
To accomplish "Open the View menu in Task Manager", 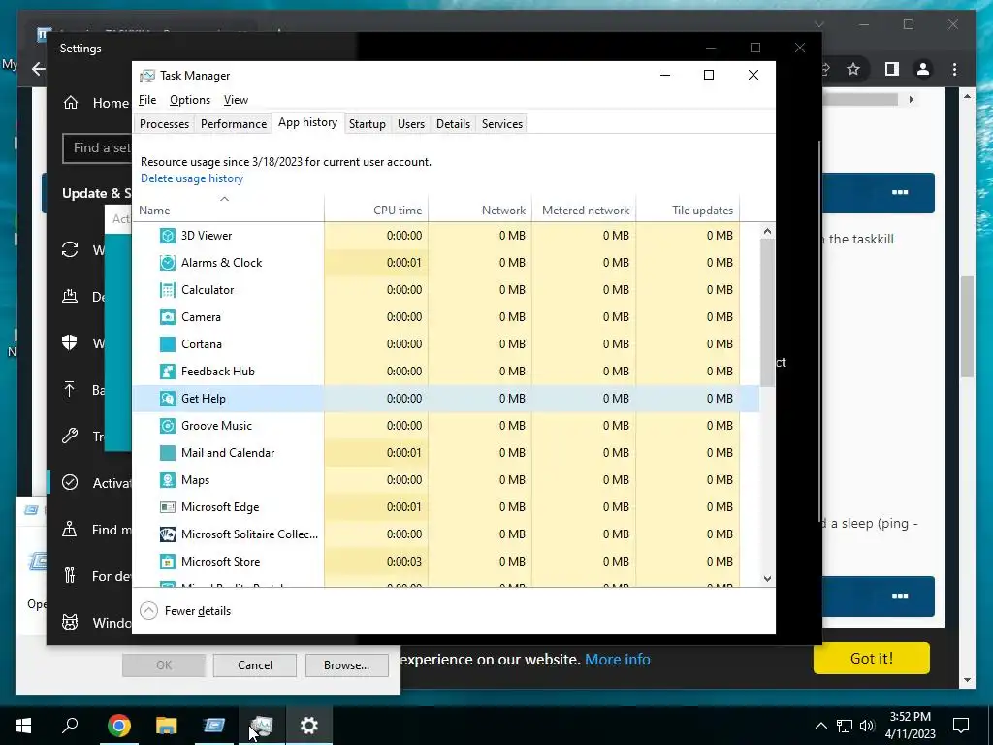I will (x=236, y=100).
